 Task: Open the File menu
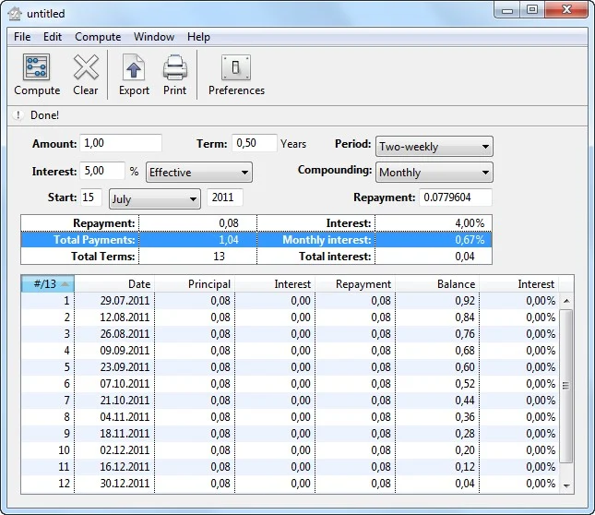(22, 37)
